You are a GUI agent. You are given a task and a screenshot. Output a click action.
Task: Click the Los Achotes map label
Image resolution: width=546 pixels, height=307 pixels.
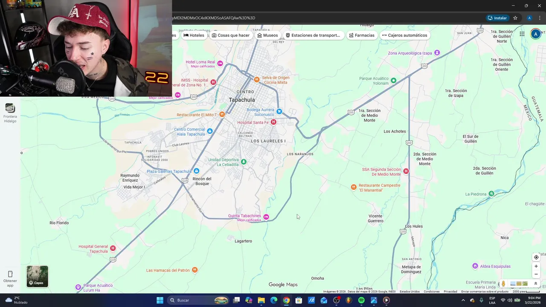[x=395, y=131]
